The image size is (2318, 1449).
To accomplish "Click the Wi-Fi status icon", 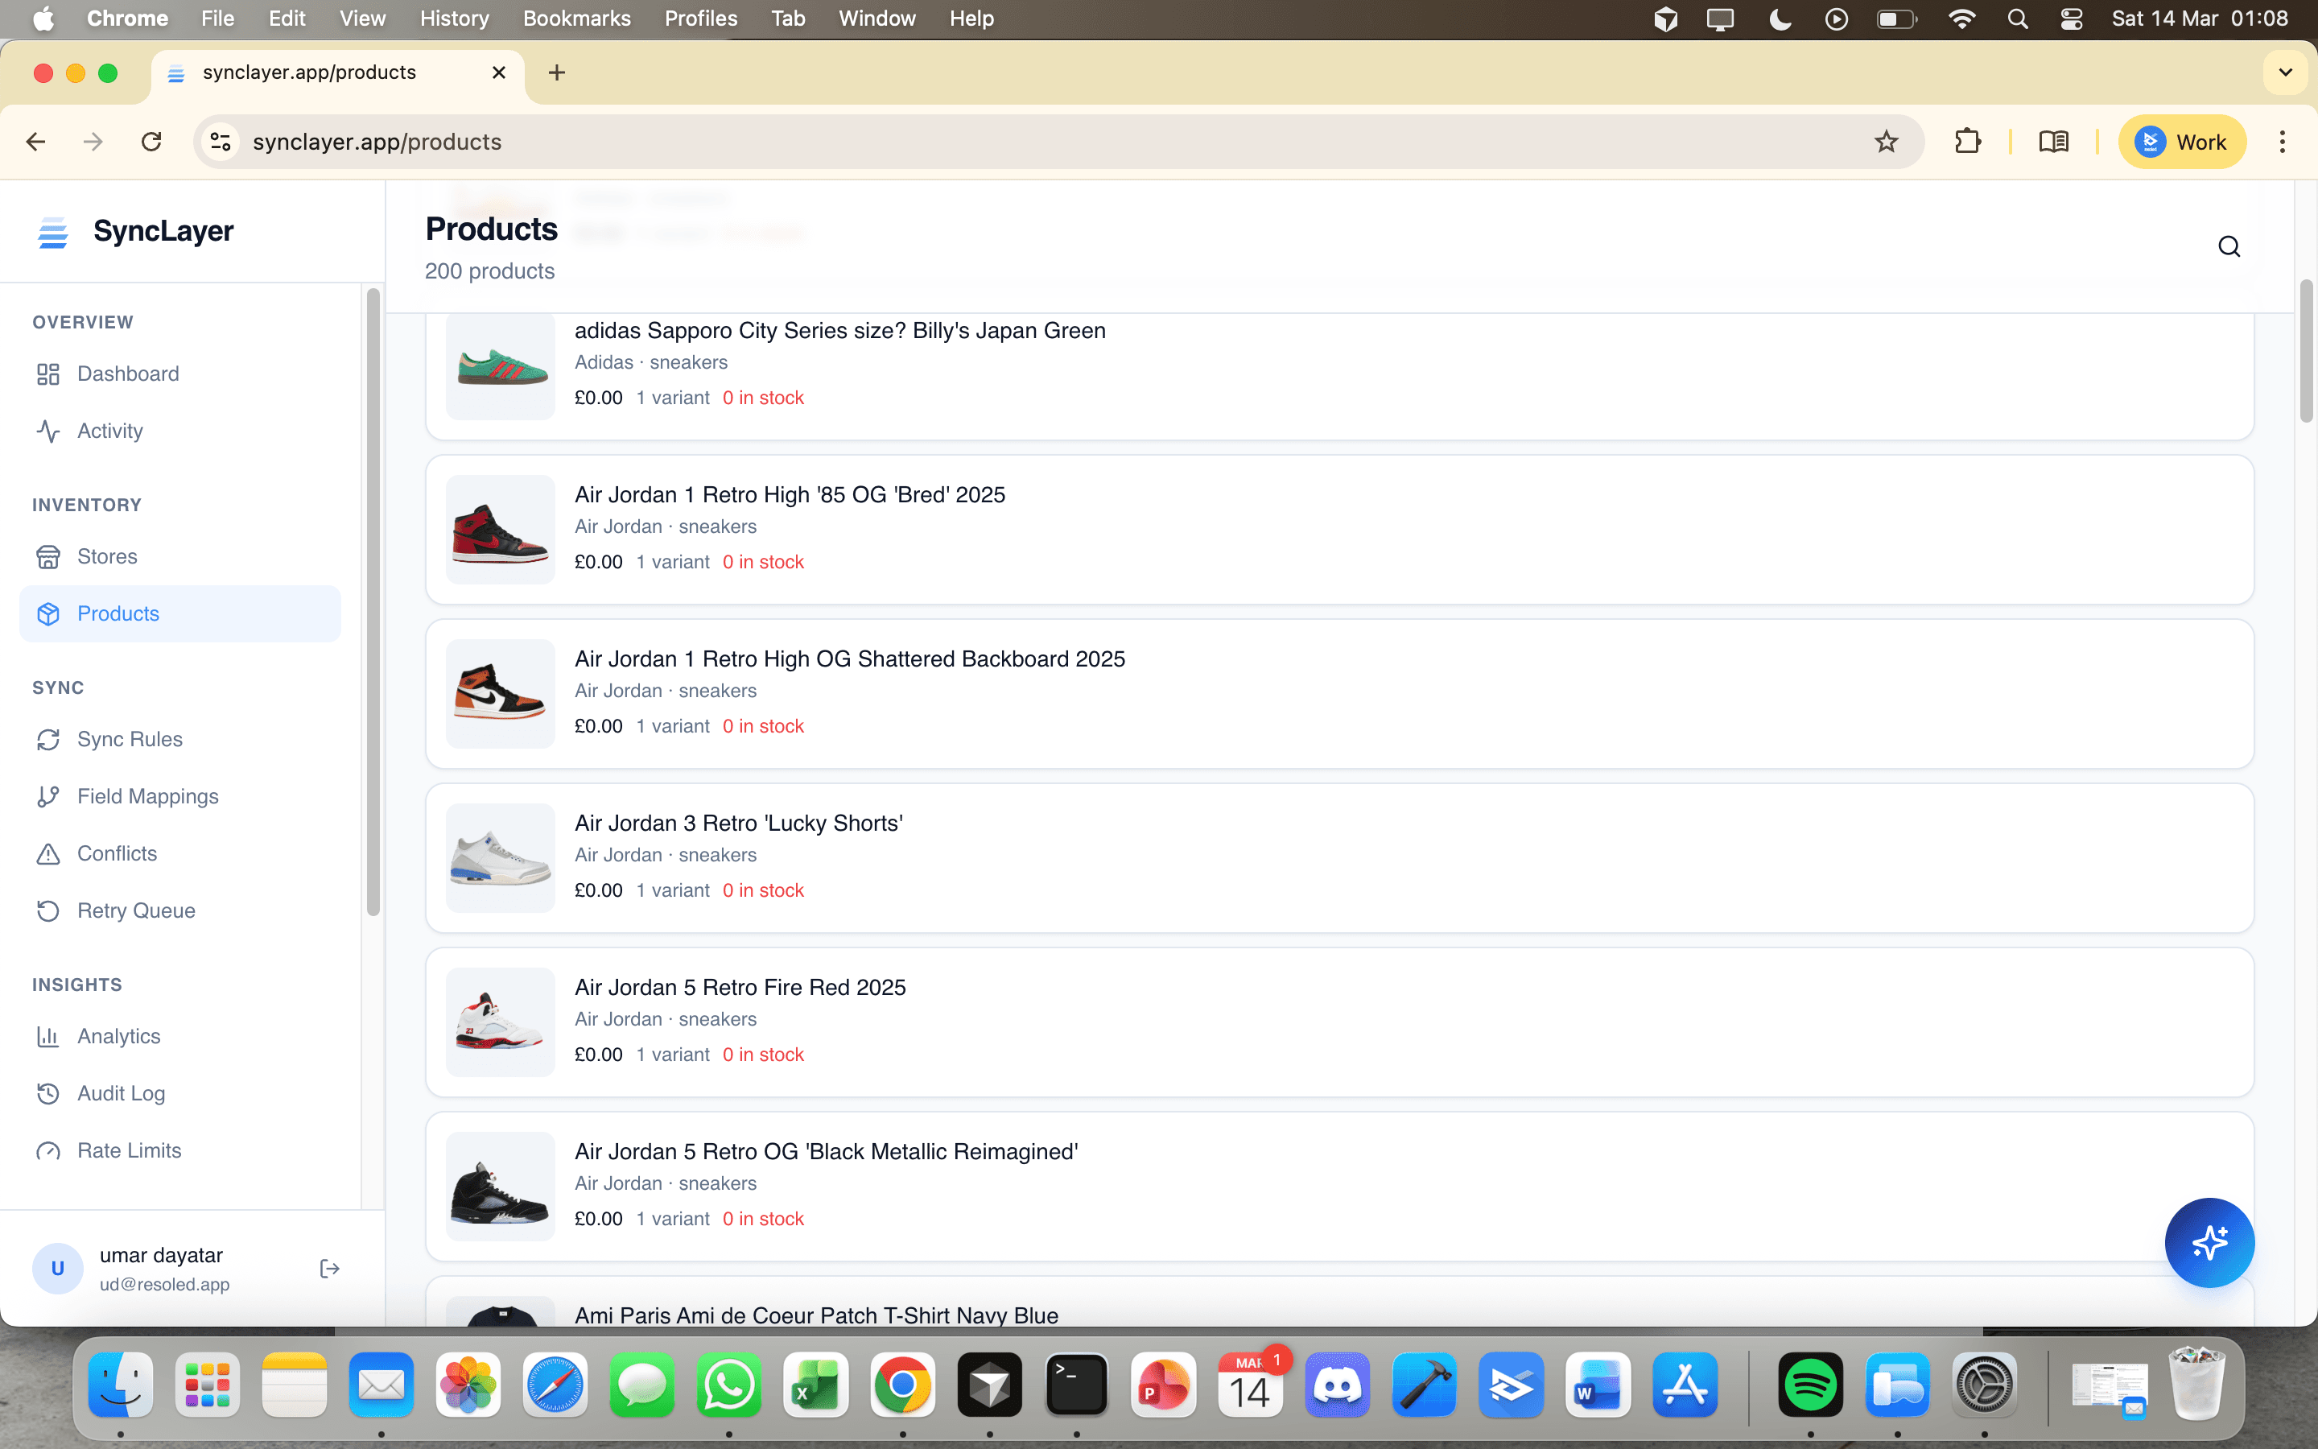I will (x=1961, y=19).
